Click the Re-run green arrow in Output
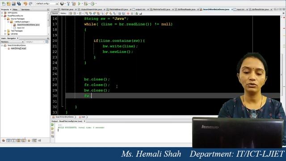Image resolution: width=286 pixels, height=161 pixels. click(53, 125)
